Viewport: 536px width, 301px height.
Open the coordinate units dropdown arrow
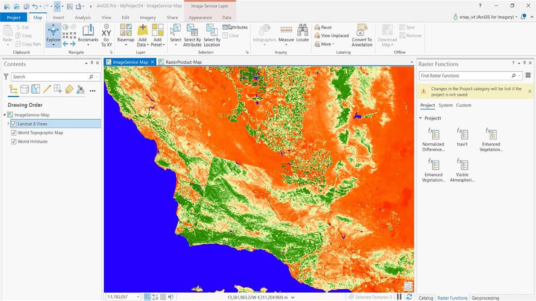click(293, 297)
